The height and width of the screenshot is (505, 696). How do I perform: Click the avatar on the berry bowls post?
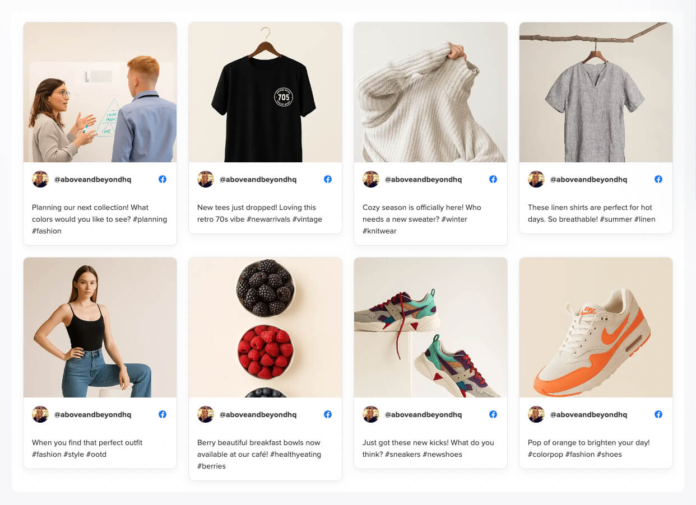pos(206,414)
